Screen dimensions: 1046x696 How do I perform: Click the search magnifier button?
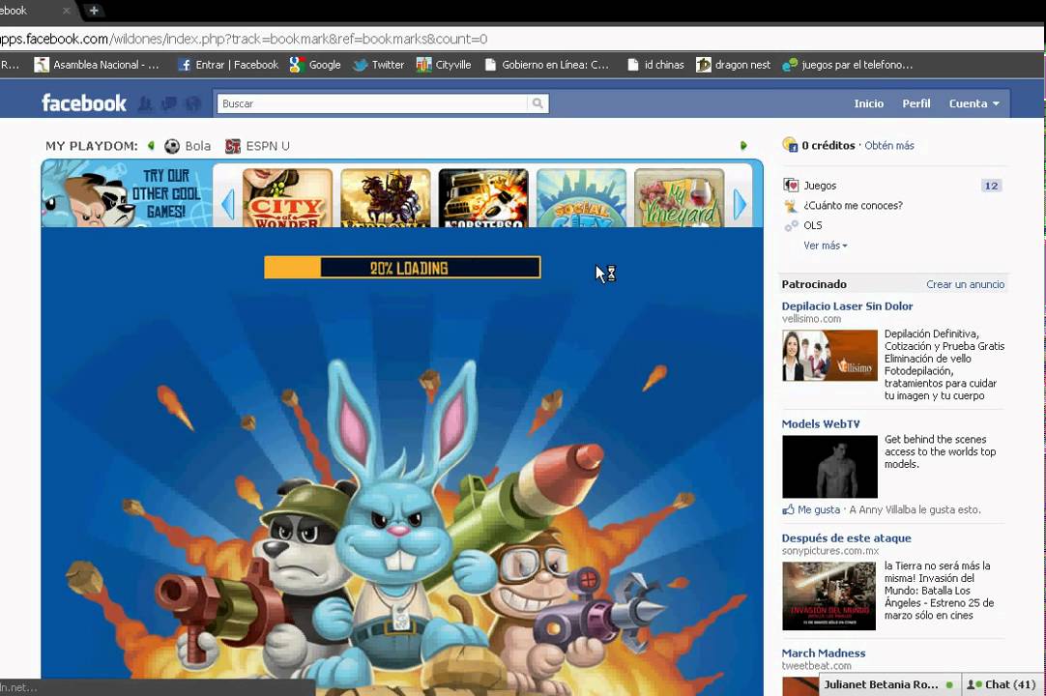tap(538, 103)
